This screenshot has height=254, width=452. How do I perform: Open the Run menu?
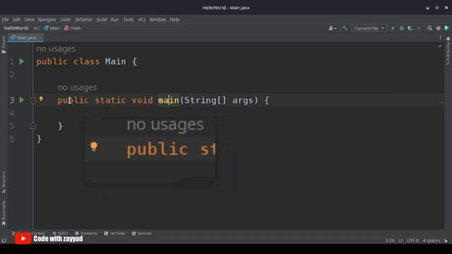click(114, 20)
